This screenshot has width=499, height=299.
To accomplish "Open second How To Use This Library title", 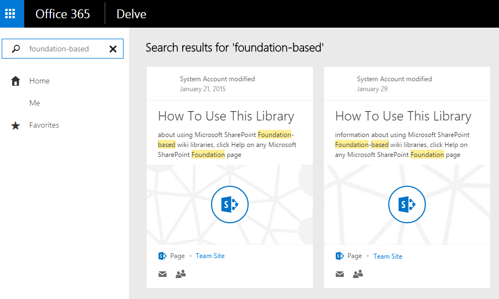I will (x=403, y=116).
